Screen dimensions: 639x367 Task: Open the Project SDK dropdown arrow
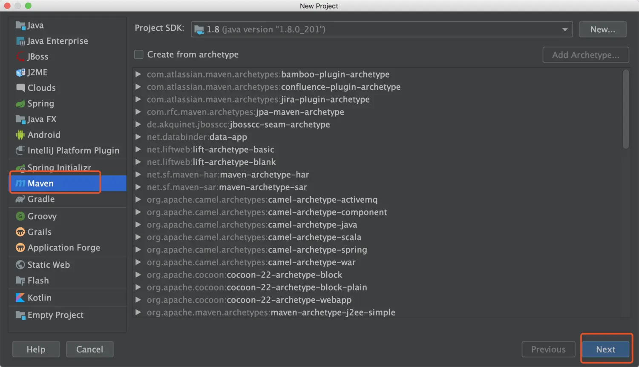click(565, 29)
